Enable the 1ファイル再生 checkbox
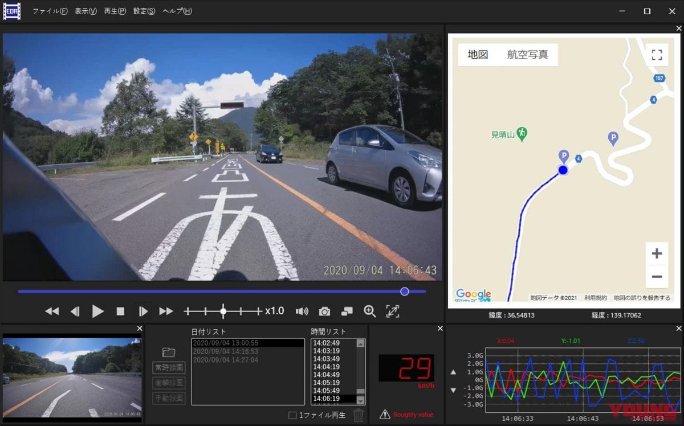The height and width of the screenshot is (426, 684). coord(292,415)
